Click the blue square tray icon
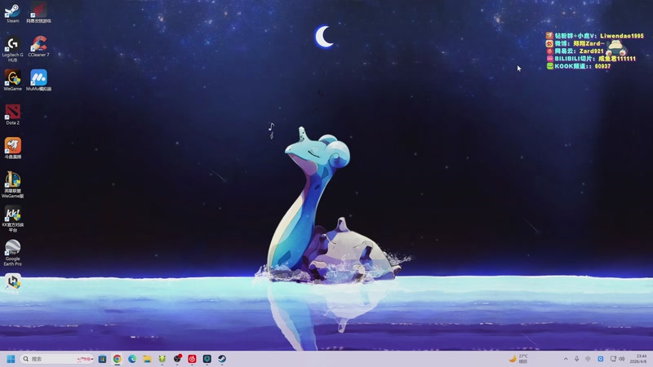Image resolution: width=653 pixels, height=367 pixels. pos(601,359)
